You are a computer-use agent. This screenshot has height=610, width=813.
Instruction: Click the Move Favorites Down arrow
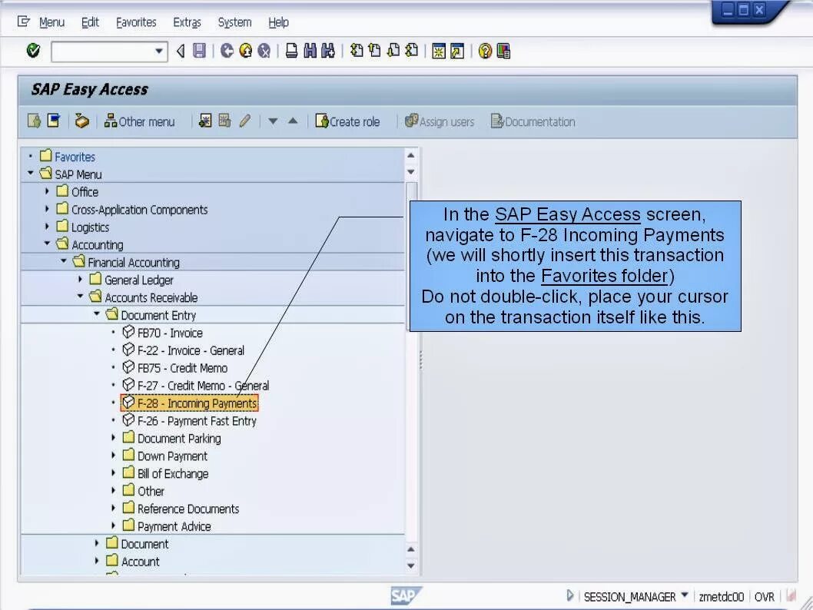coord(273,121)
